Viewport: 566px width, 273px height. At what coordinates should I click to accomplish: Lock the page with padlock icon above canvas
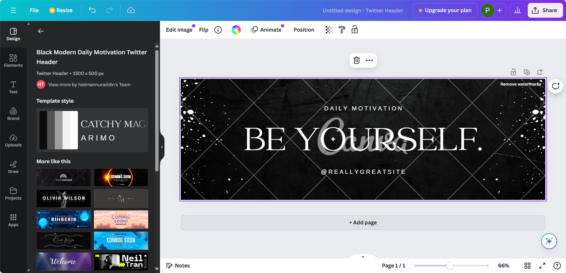[x=513, y=72]
